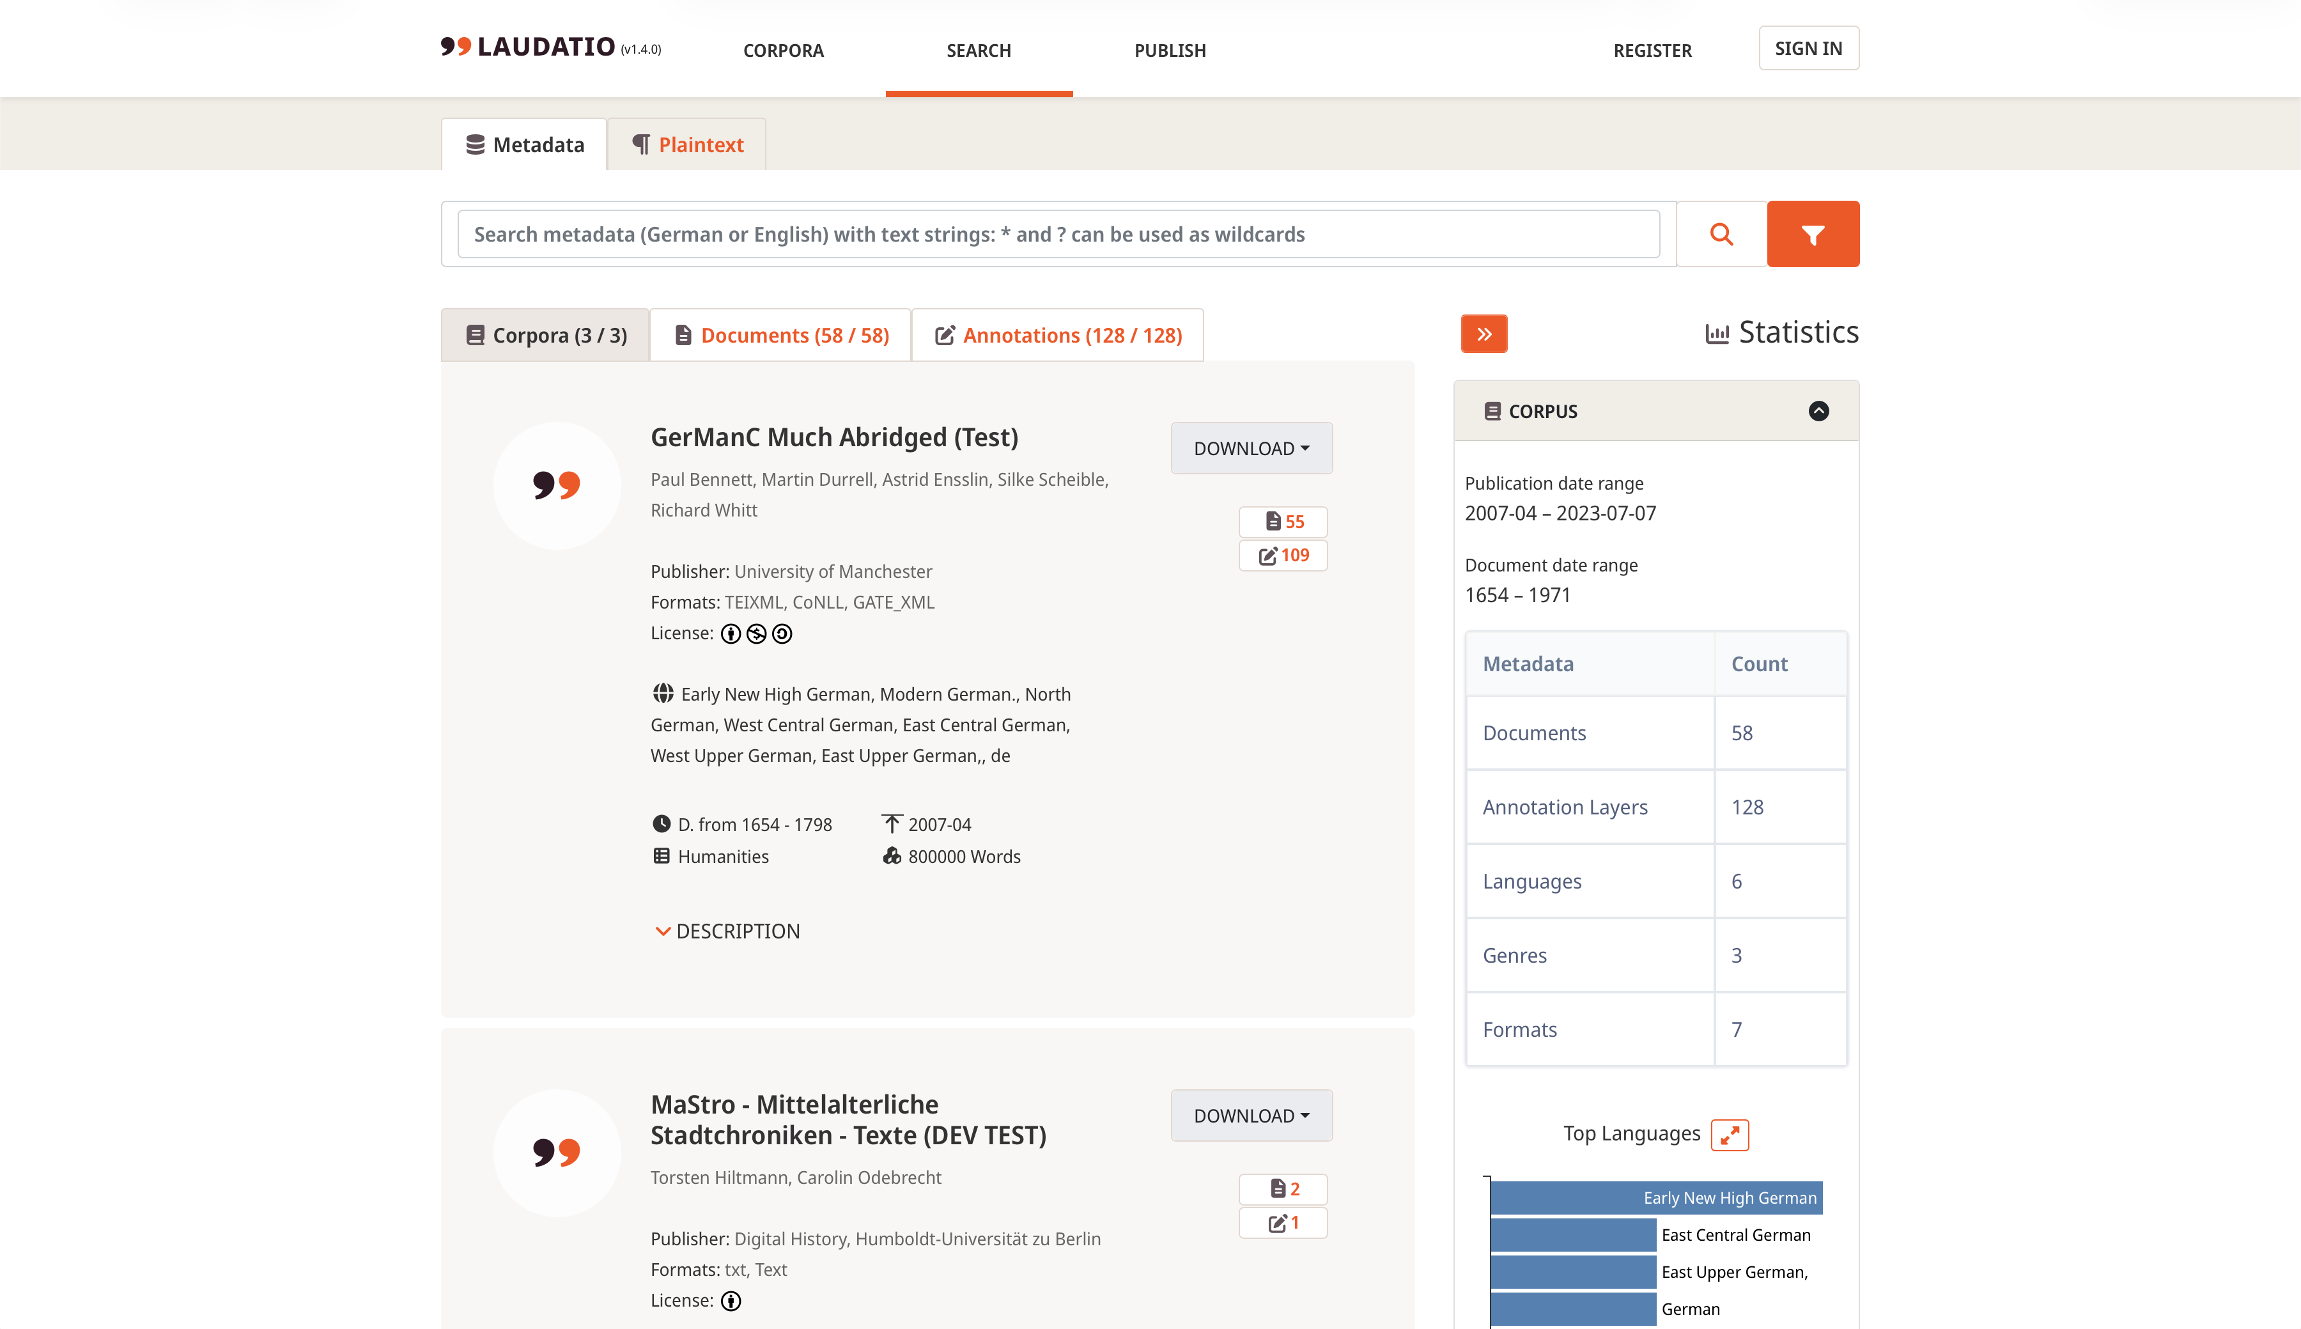The height and width of the screenshot is (1329, 2301).
Task: Click the Statistics bar chart icon
Action: tap(1717, 333)
